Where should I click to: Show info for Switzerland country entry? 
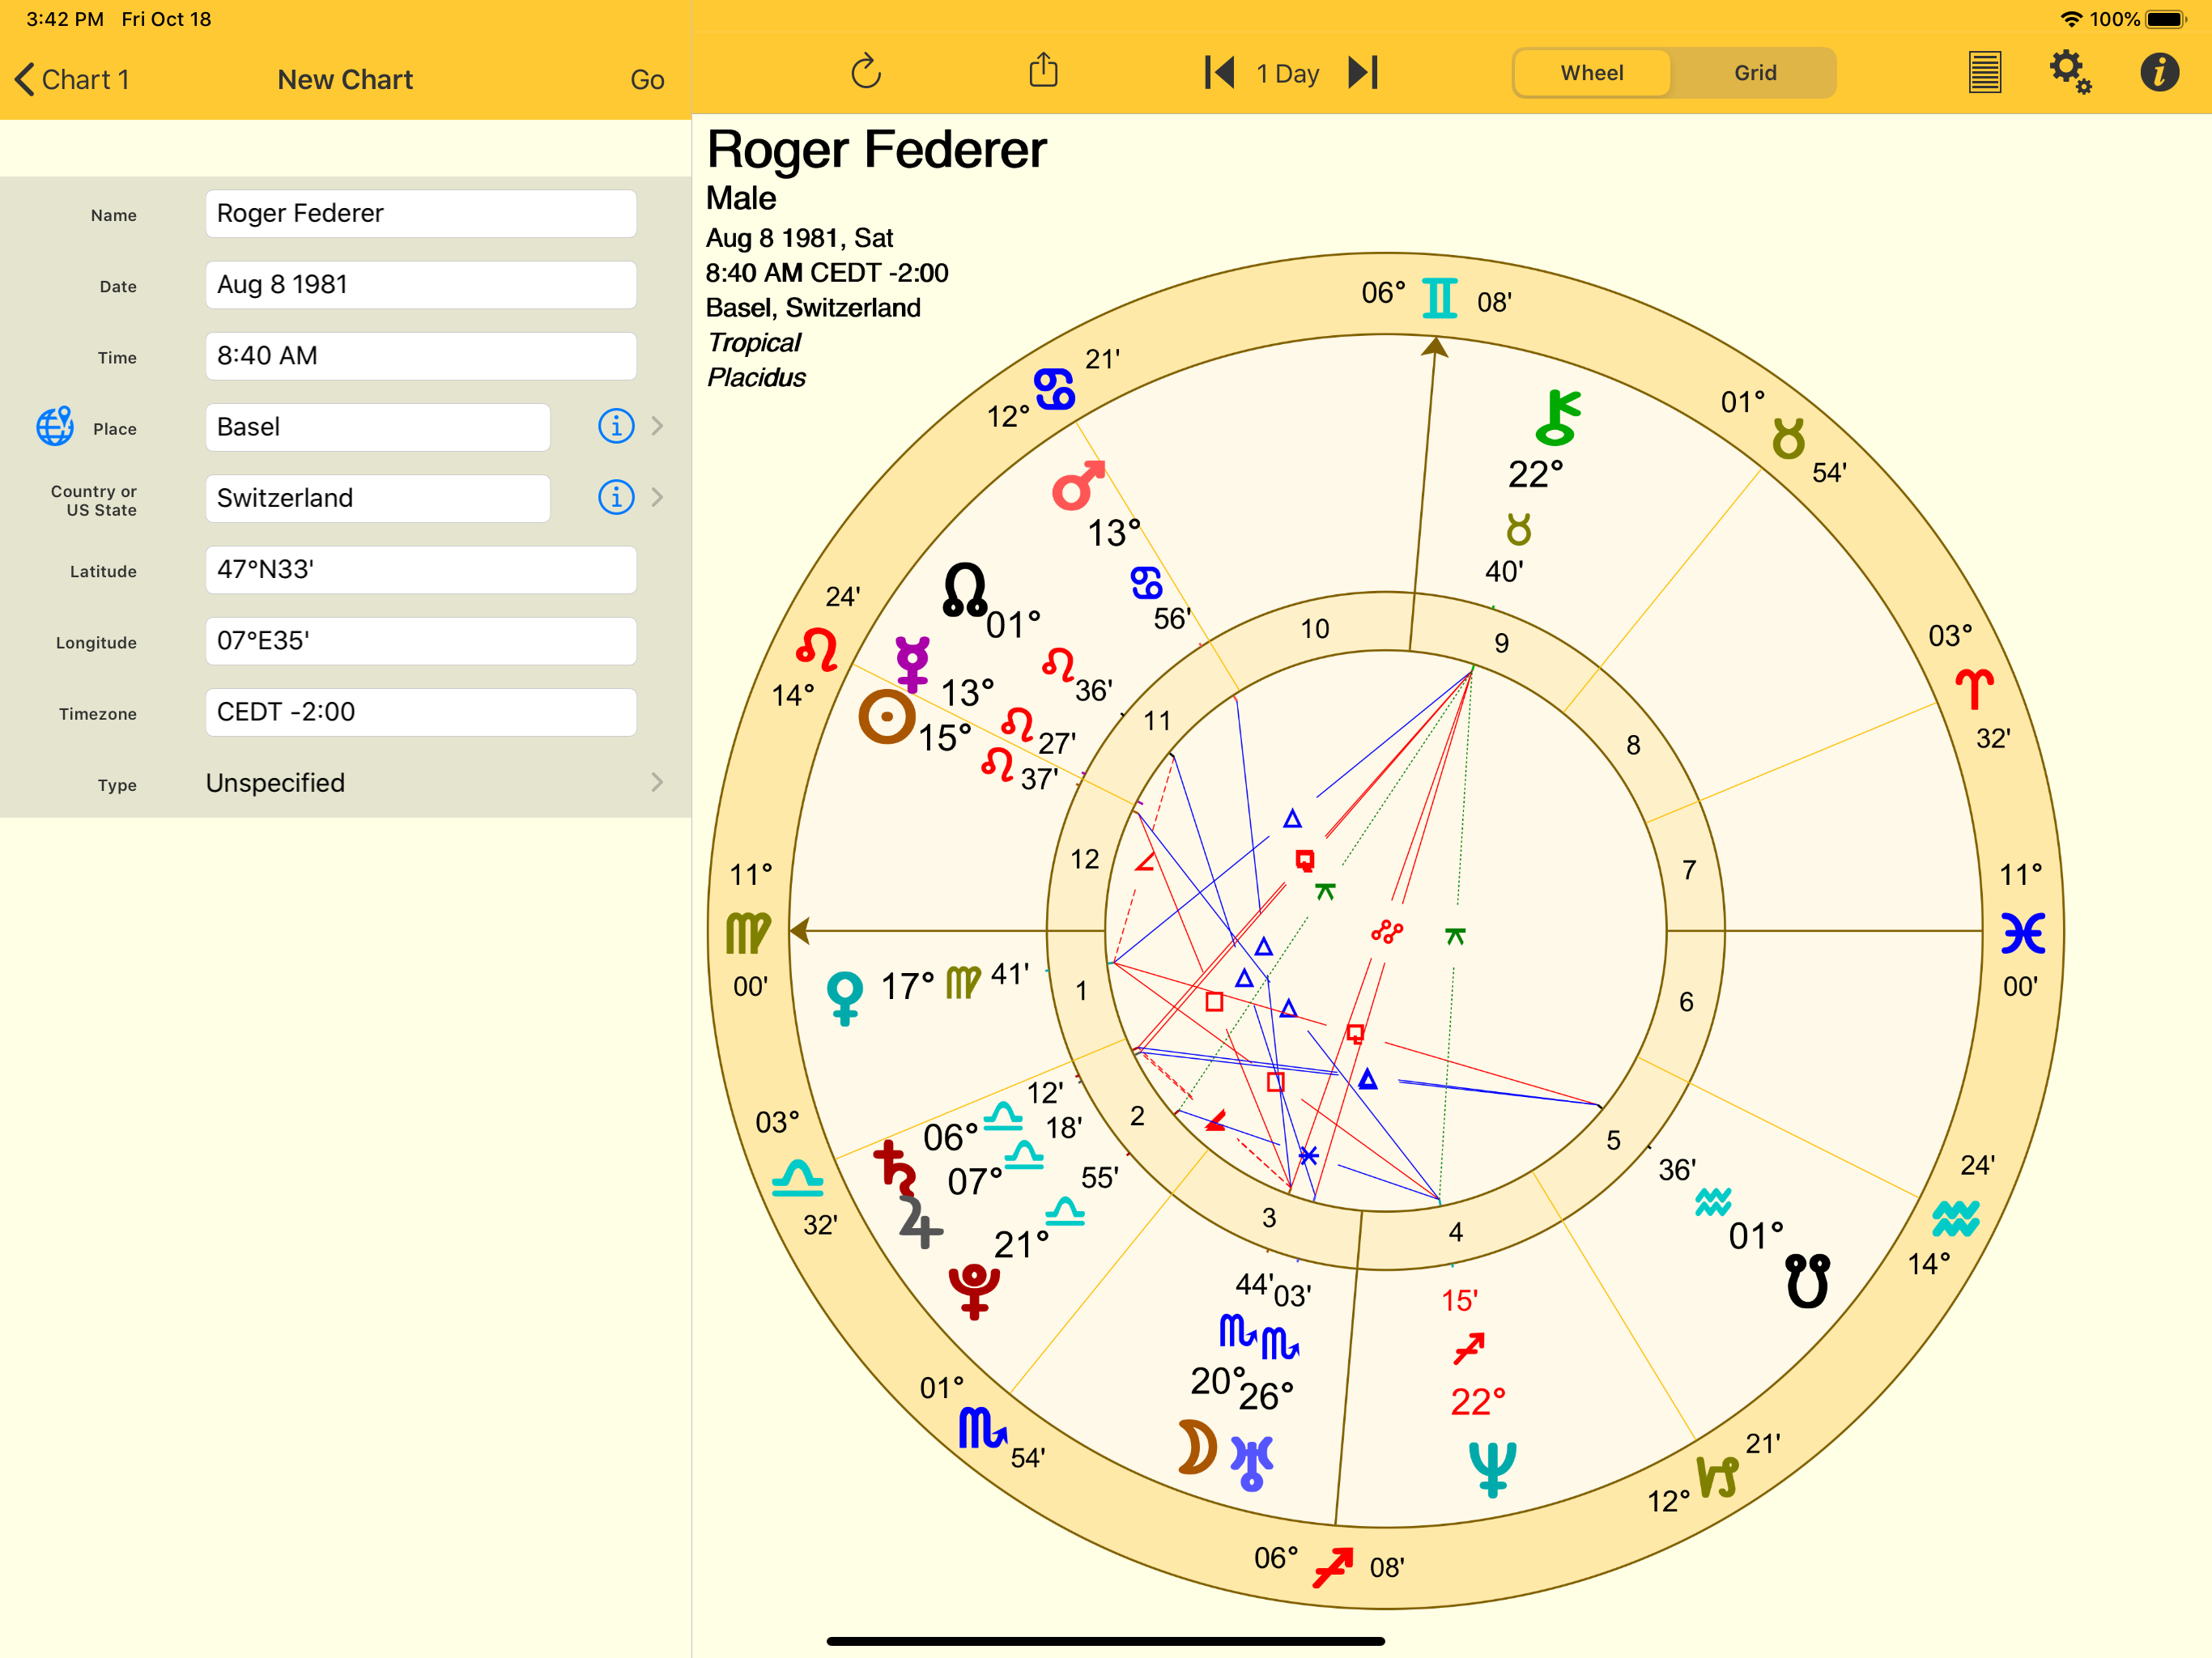coord(615,497)
